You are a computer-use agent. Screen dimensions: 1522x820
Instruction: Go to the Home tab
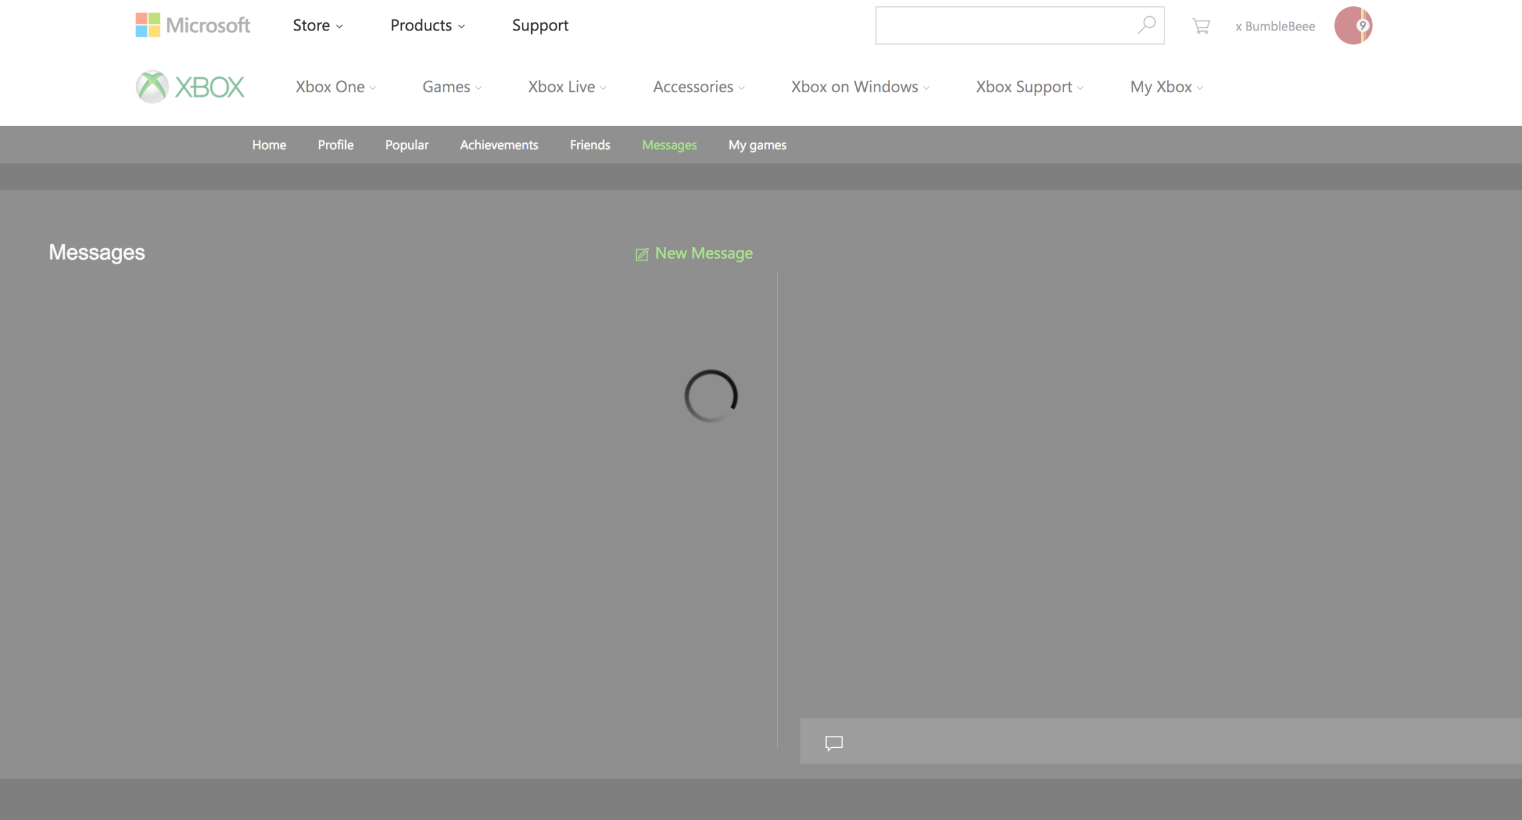click(x=269, y=145)
